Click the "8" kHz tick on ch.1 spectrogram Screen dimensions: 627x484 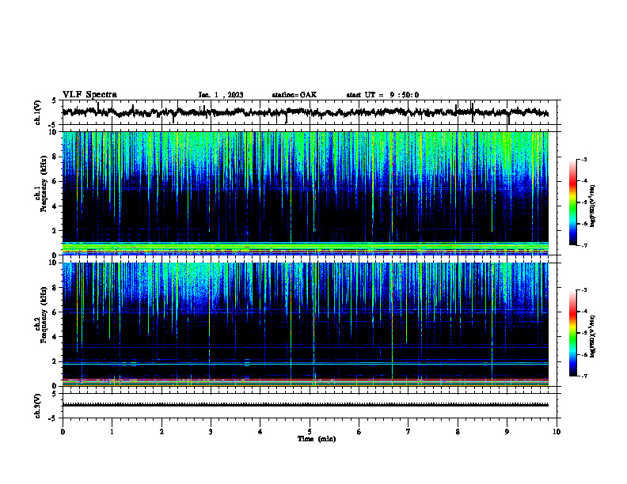click(x=55, y=157)
